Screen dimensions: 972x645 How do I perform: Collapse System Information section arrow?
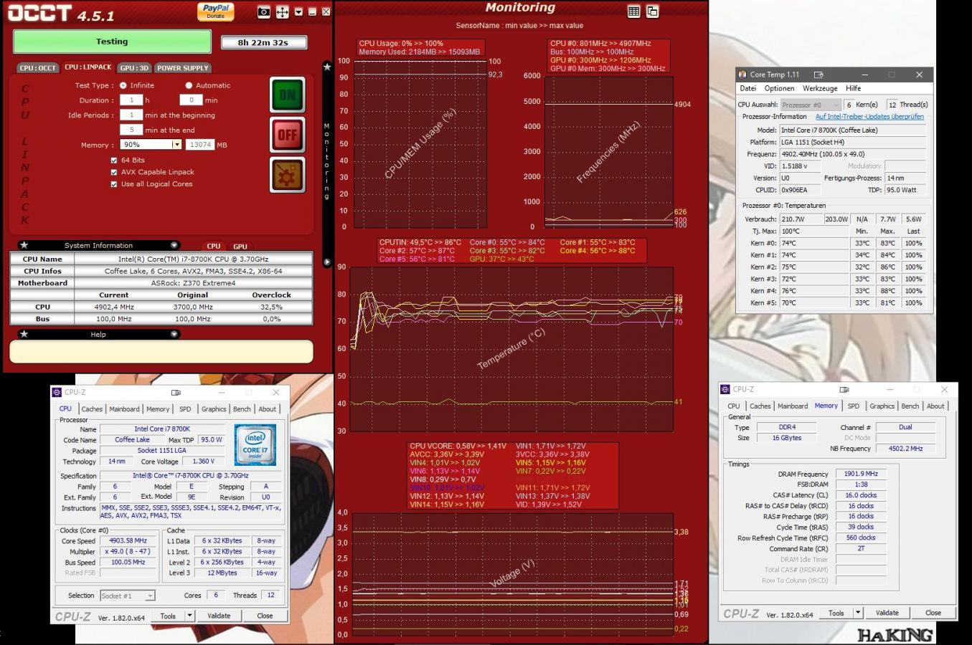(x=174, y=245)
